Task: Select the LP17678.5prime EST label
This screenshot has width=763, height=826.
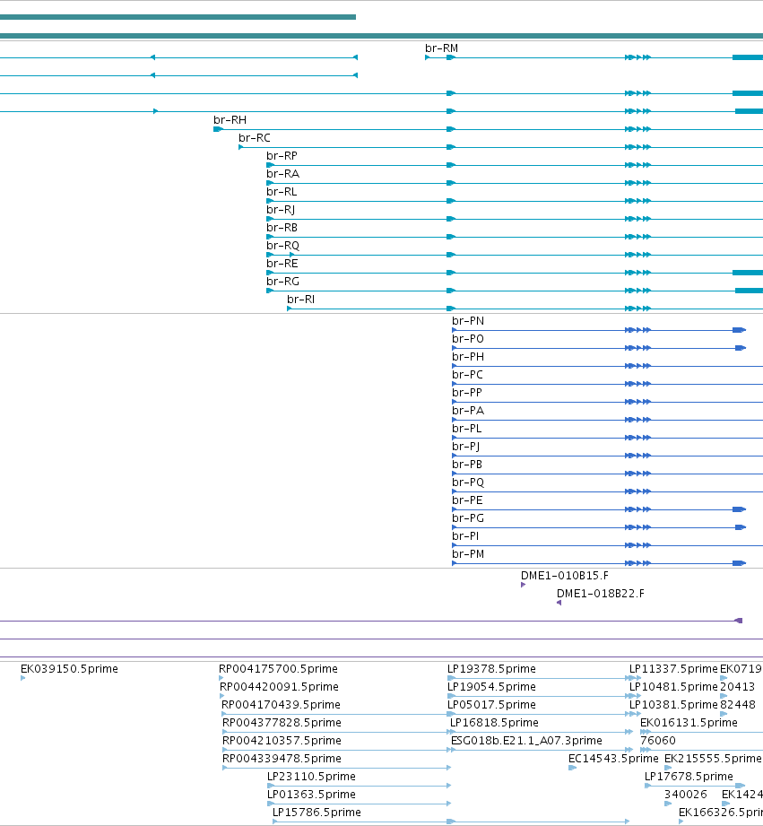Action: click(689, 776)
